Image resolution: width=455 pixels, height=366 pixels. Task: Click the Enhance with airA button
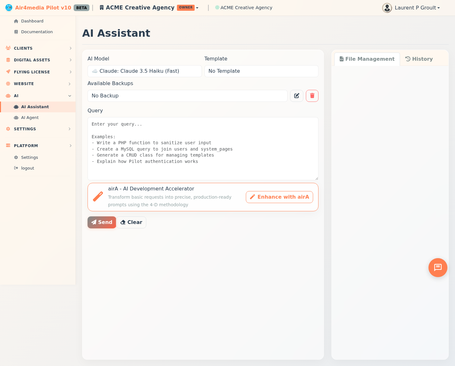279,197
